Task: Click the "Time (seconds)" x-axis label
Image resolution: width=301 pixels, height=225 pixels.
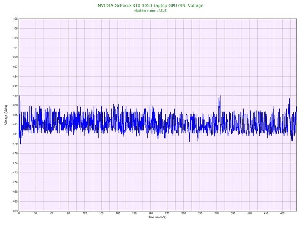Action: coord(157,217)
